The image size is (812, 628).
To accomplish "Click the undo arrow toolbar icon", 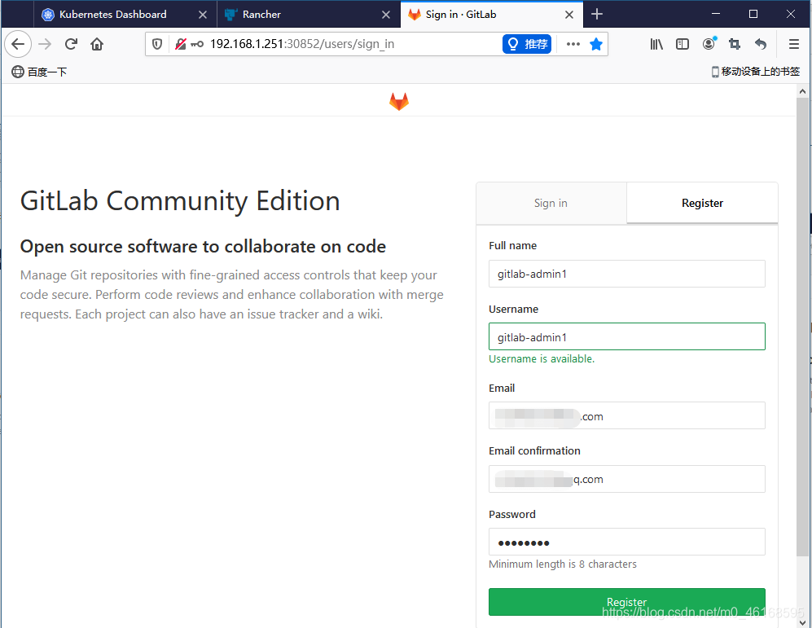I will [760, 44].
